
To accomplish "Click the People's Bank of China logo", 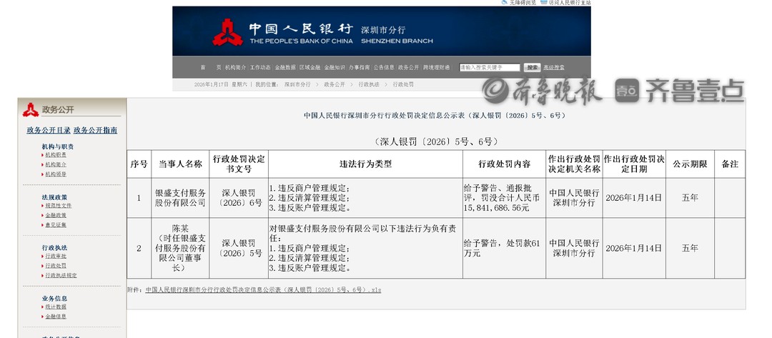I will [x=227, y=32].
